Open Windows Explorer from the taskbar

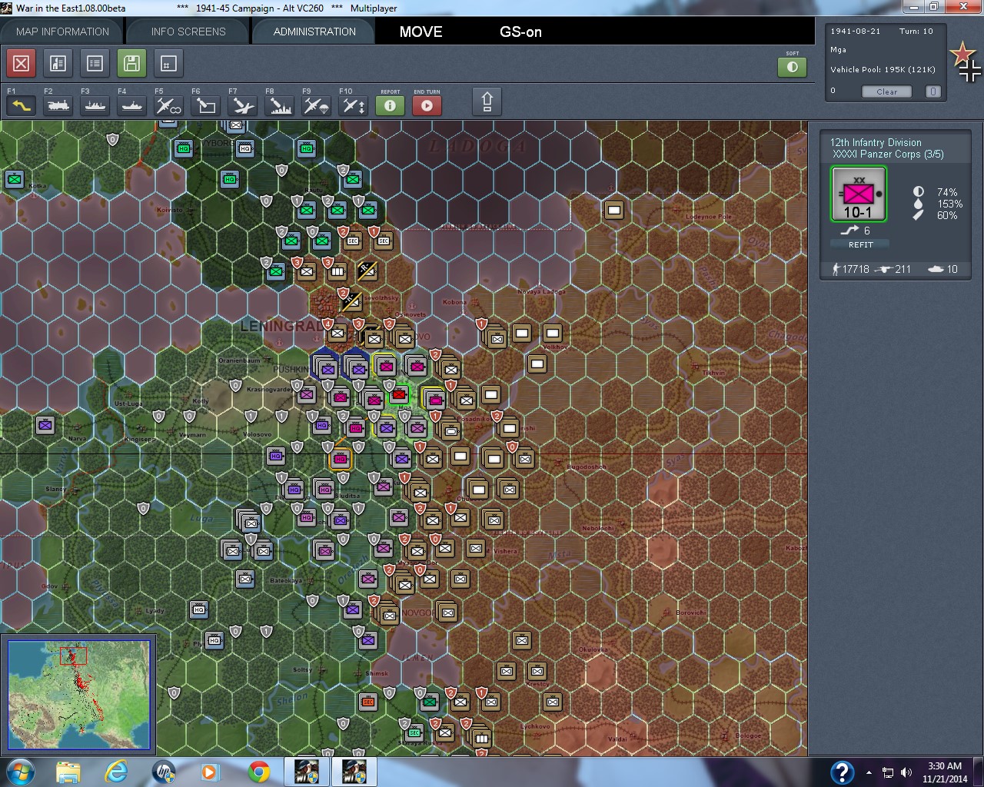pyautogui.click(x=68, y=772)
